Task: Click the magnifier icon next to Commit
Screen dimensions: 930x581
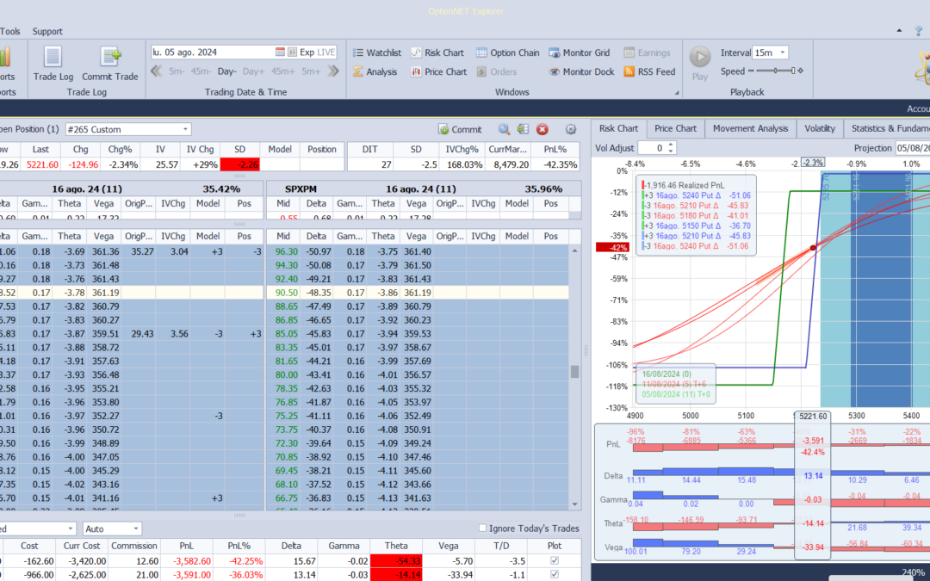Action: coord(504,129)
